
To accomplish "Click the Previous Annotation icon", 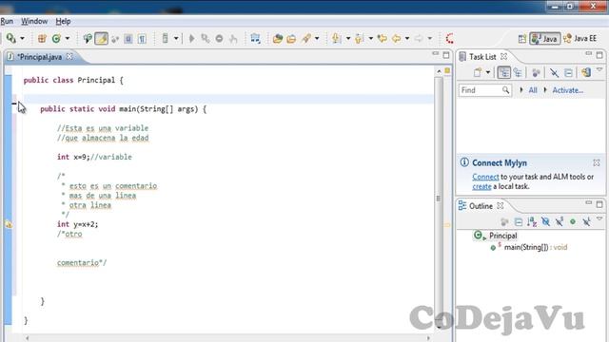I will point(360,38).
